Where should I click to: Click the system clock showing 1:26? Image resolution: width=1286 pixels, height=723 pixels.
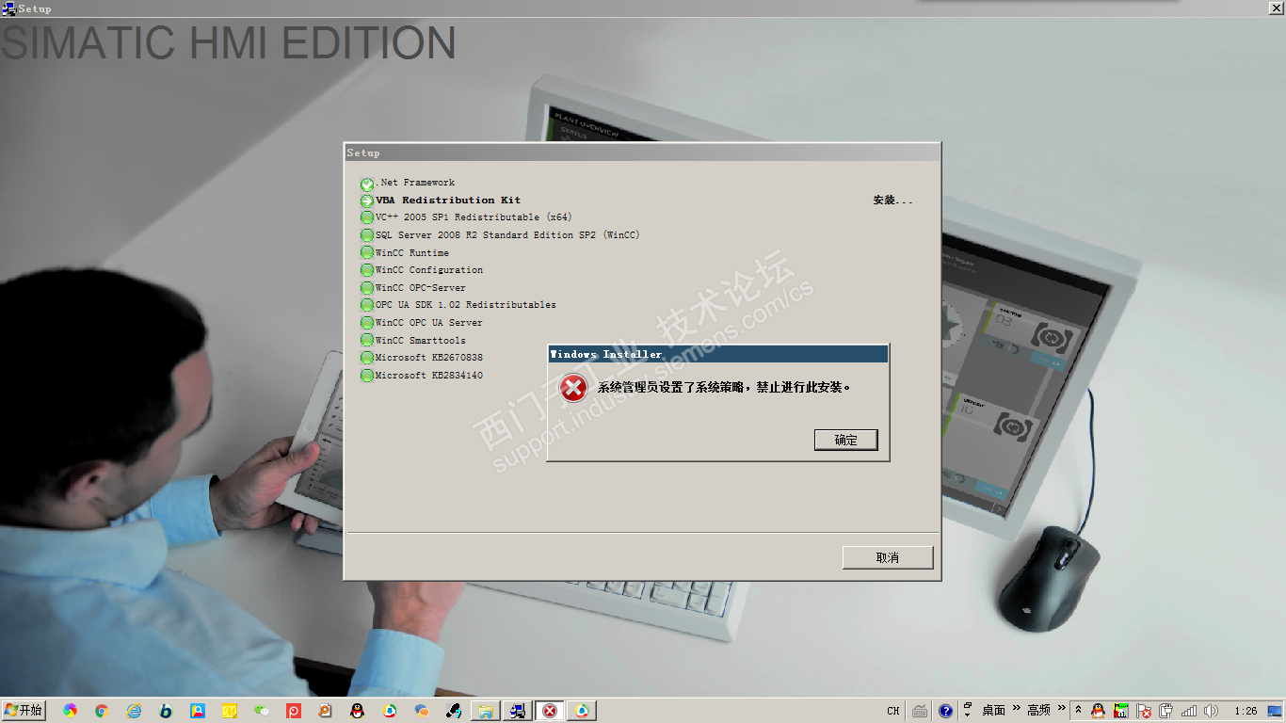click(1246, 711)
